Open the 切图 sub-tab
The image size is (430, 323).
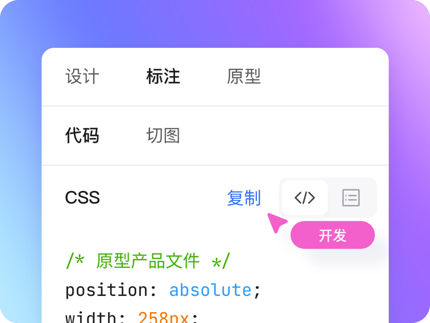(x=163, y=136)
